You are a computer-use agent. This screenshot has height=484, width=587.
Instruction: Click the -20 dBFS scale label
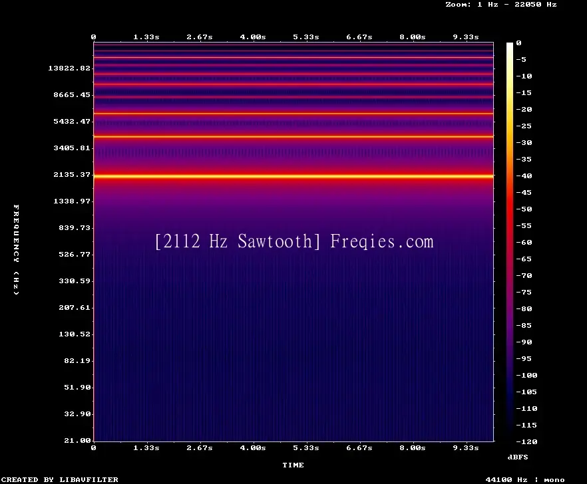[x=524, y=109]
